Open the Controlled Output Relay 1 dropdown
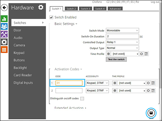162x121 pixels. click(122, 42)
